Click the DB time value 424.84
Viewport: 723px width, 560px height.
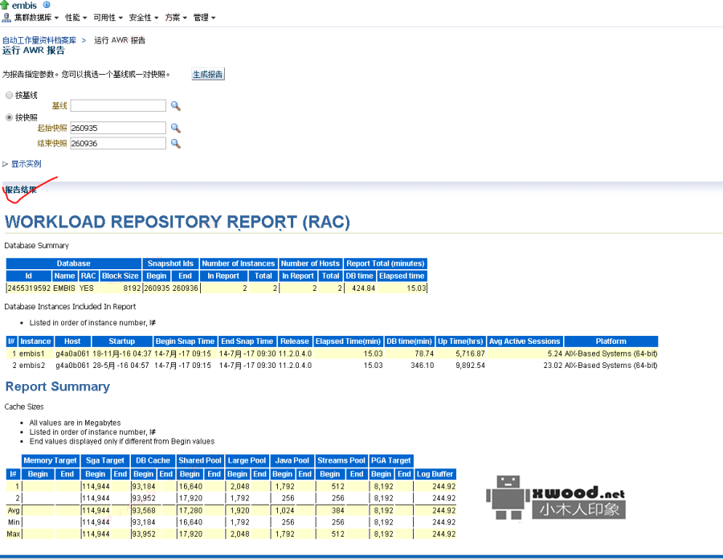click(x=363, y=288)
